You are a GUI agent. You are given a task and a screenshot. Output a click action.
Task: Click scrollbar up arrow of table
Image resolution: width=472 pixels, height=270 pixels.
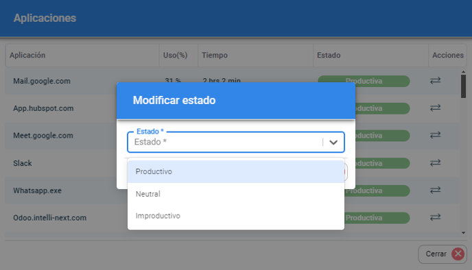(463, 72)
